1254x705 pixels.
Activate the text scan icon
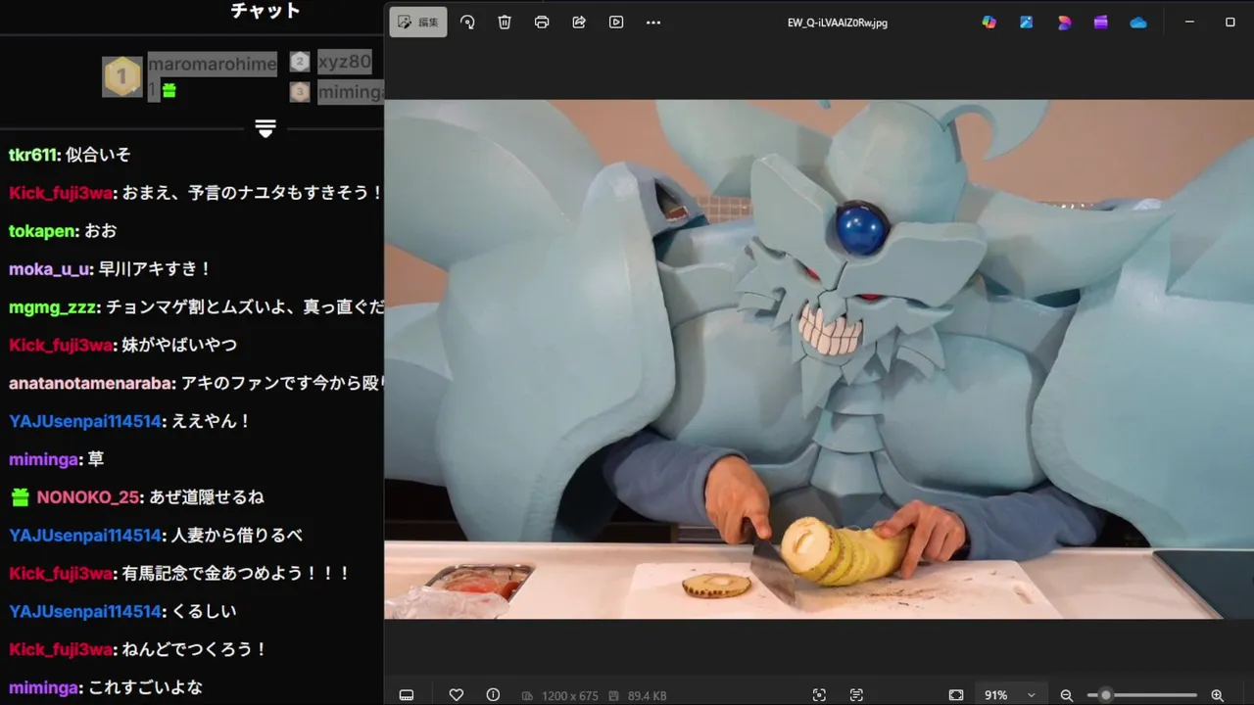click(x=856, y=695)
